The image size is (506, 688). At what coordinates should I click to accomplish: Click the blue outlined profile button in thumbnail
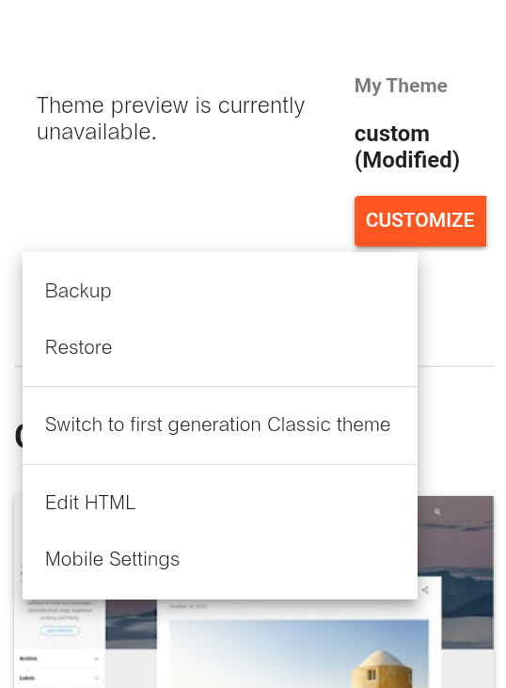pos(59,631)
